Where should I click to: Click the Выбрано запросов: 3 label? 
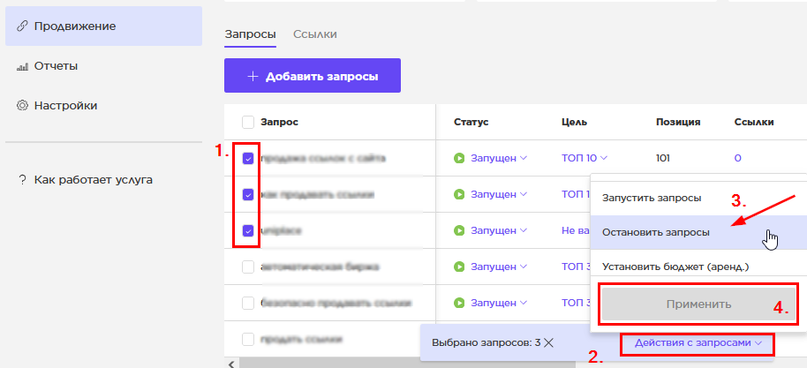(x=486, y=342)
